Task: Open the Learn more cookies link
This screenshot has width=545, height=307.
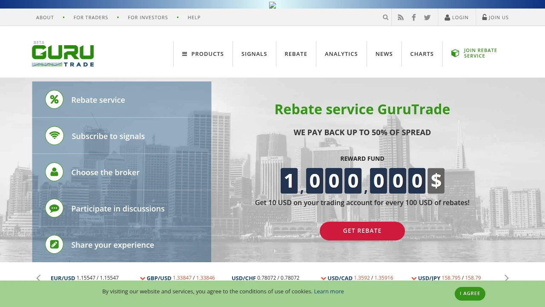Action: pos(329,292)
